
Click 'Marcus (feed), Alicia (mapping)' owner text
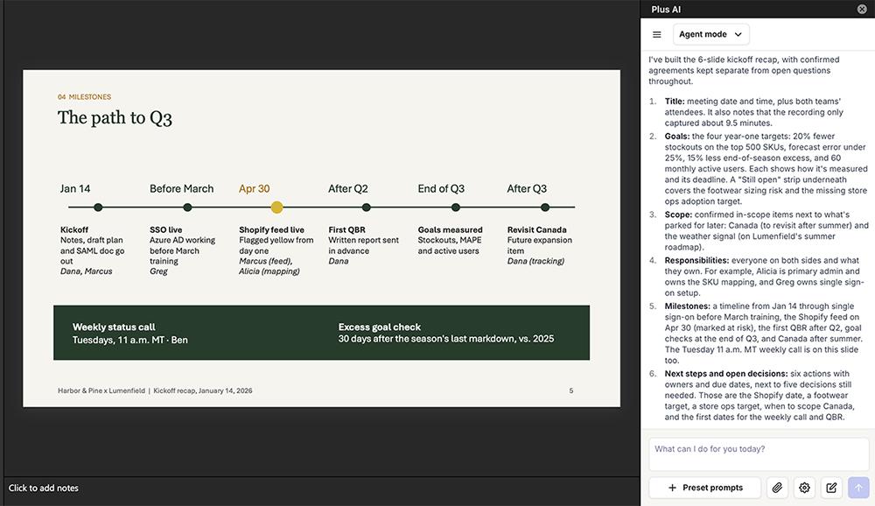pos(269,266)
